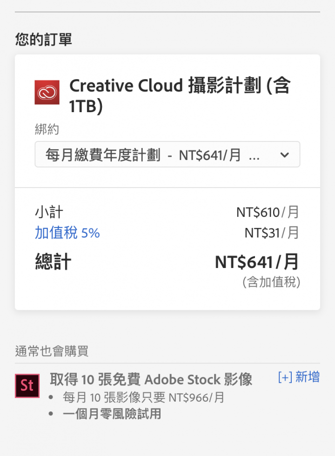The height and width of the screenshot is (456, 335).
Task: Click the chevron arrow in plan selector
Action: coord(285,155)
